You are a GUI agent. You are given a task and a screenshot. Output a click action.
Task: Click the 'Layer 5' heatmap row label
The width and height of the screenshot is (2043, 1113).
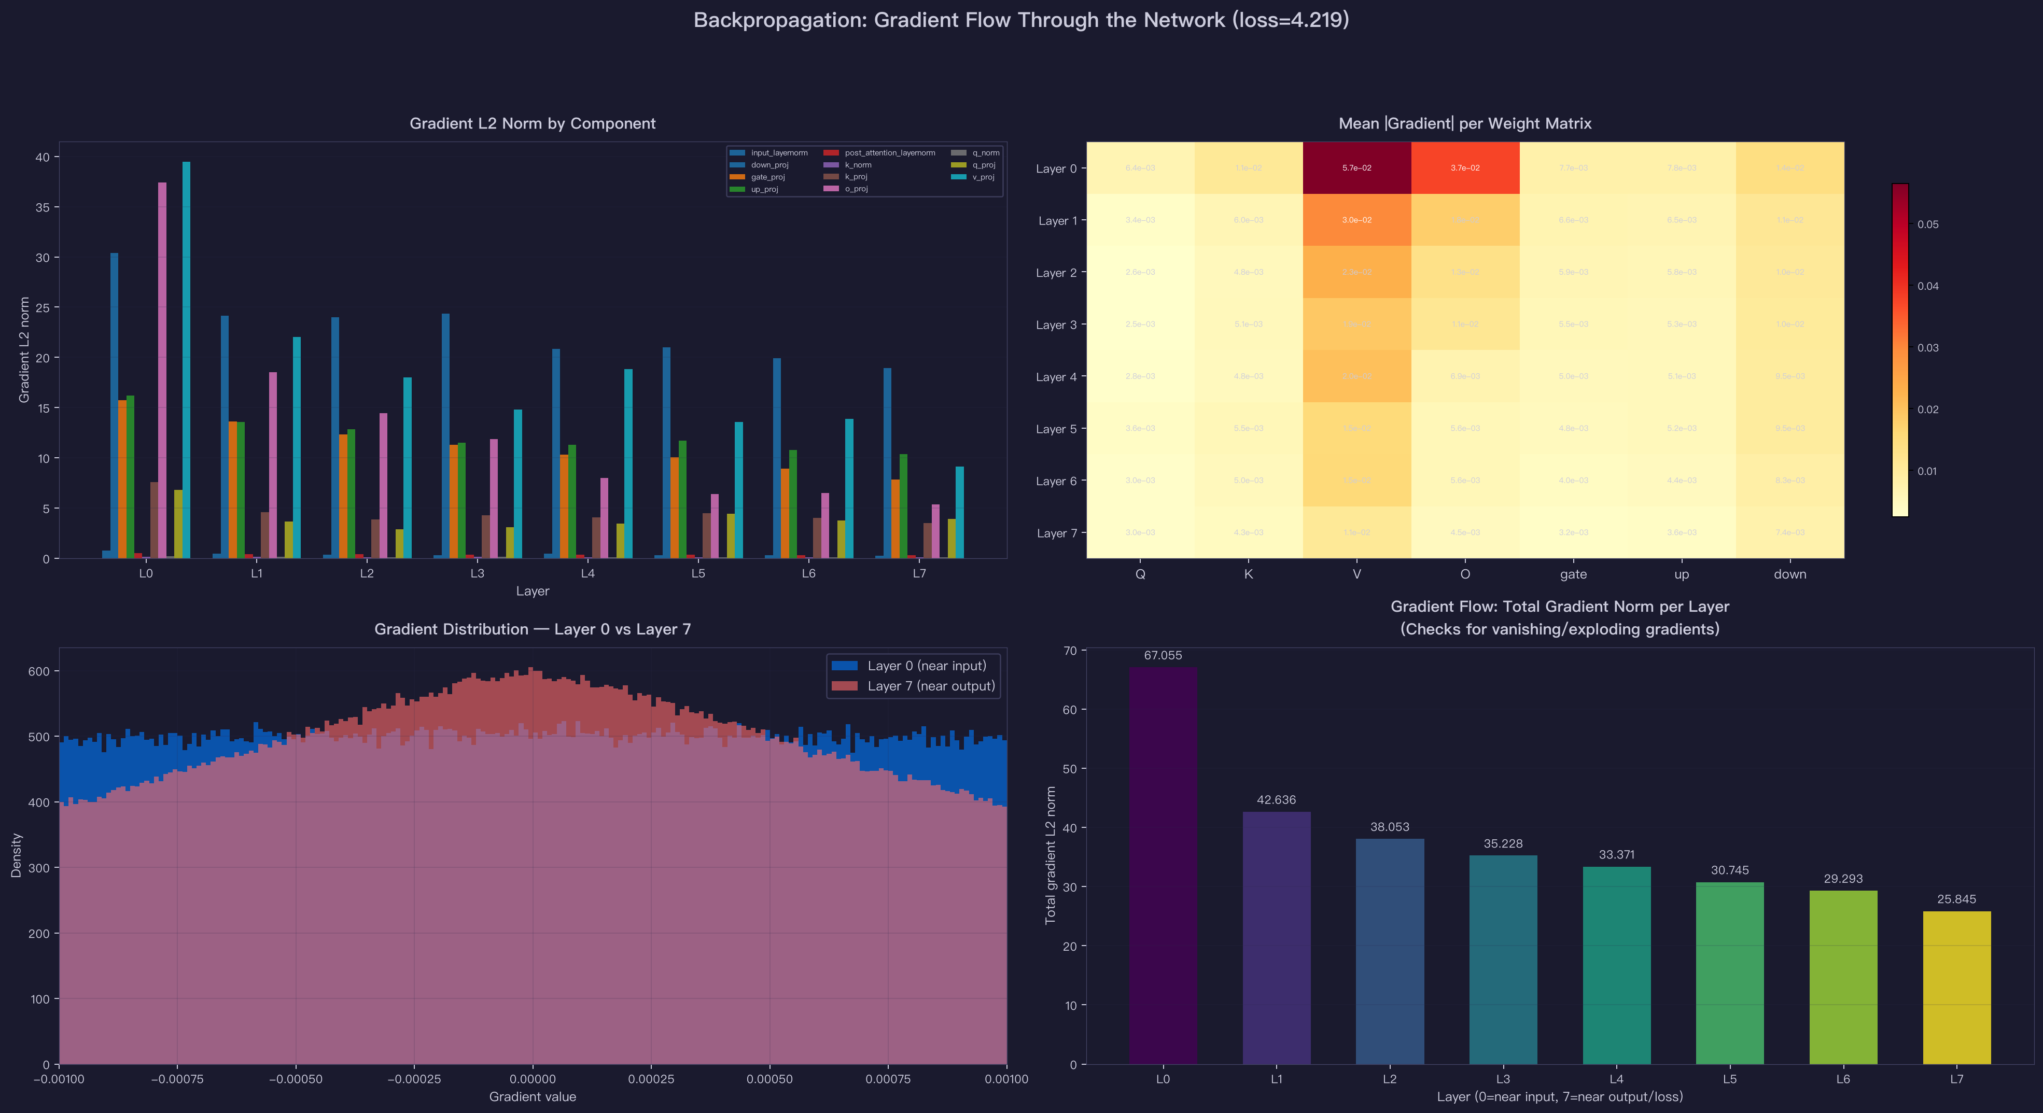[x=1056, y=429]
